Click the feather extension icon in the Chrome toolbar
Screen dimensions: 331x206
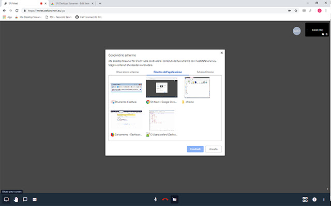(x=310, y=10)
